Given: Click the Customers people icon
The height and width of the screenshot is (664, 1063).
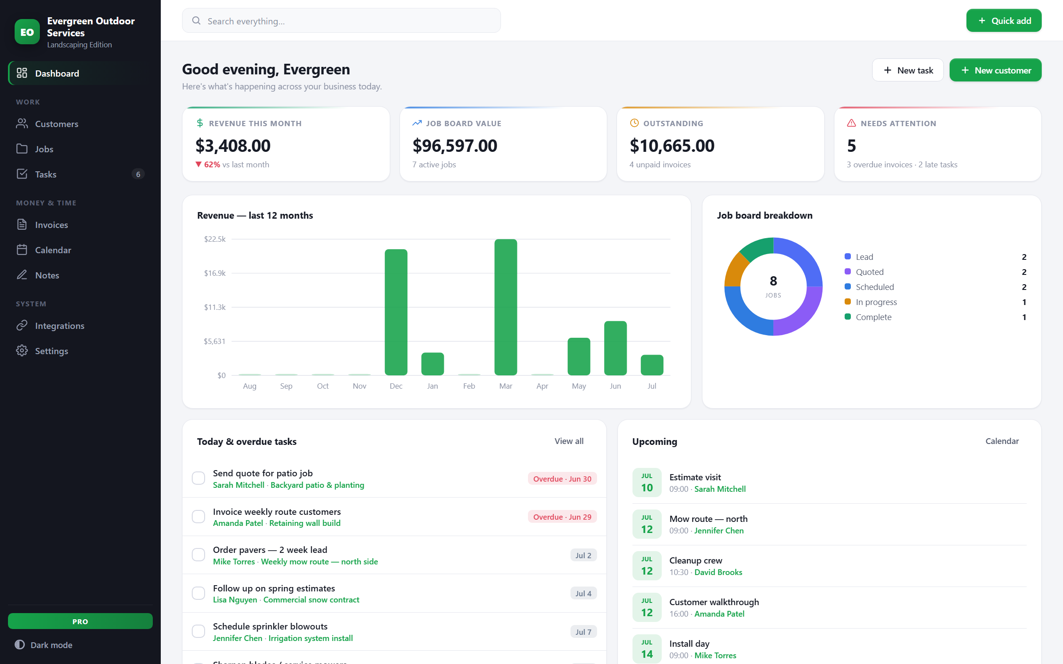Looking at the screenshot, I should (22, 124).
